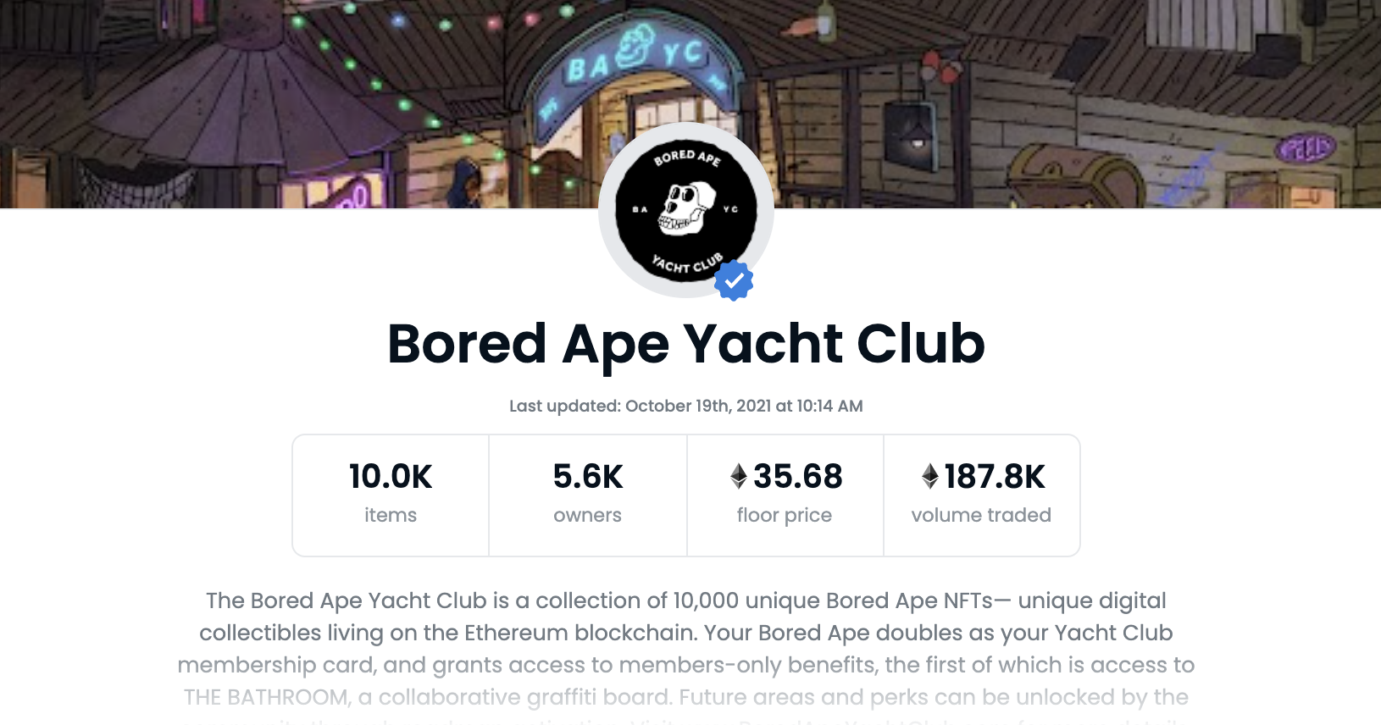
Task: Select the 5.6K owners count
Action: 588,477
